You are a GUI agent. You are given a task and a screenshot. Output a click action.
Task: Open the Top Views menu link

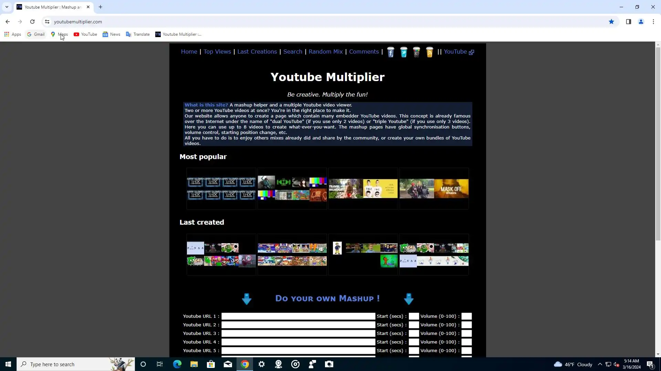(217, 52)
